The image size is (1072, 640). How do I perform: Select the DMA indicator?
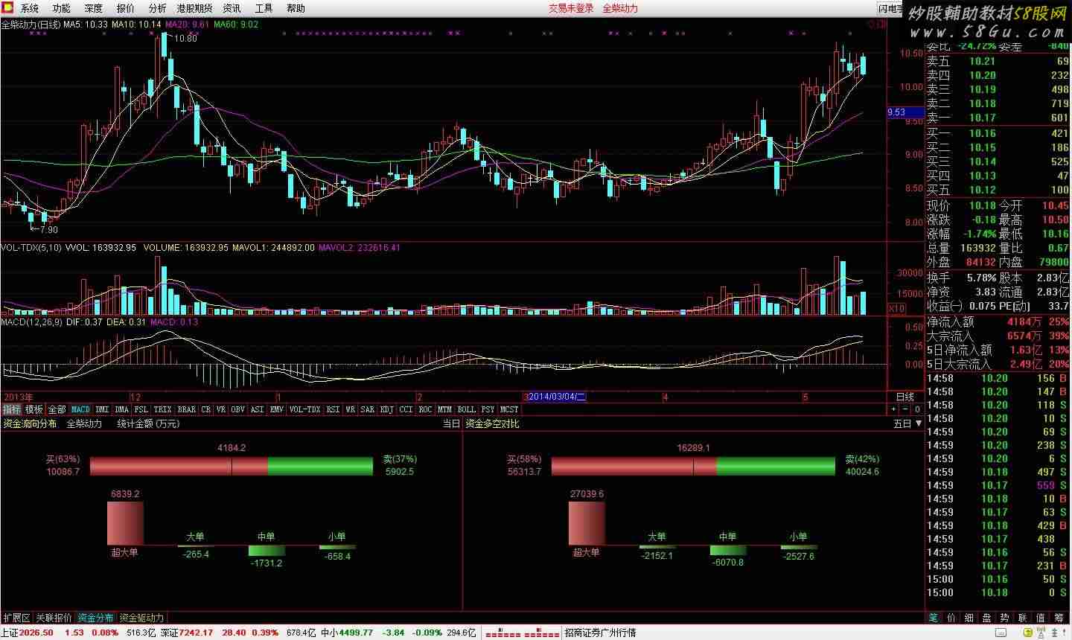[122, 409]
